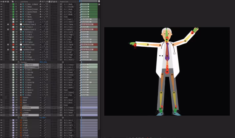Toggle Position stopwatch under S | Arm tip 2
The image size is (235, 138).
[x=18, y=62]
